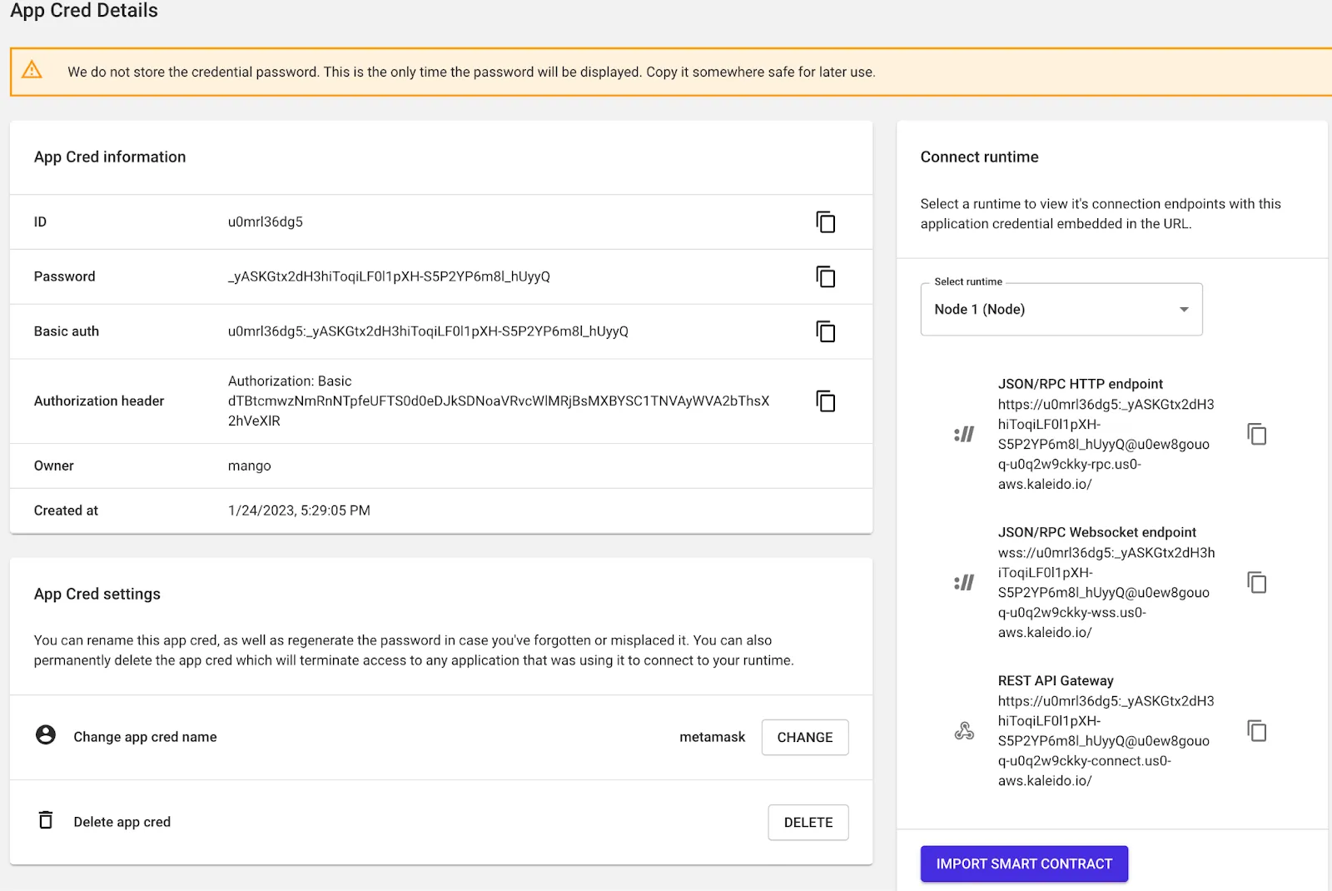
Task: Click the JSON/RPC HTTP endpoint protocol icon
Action: 963,433
